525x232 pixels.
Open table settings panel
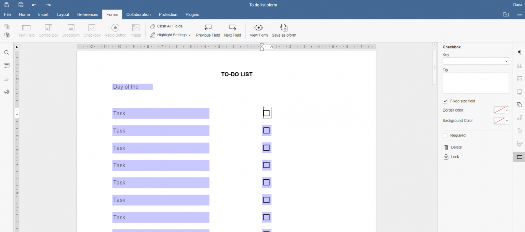(519, 65)
